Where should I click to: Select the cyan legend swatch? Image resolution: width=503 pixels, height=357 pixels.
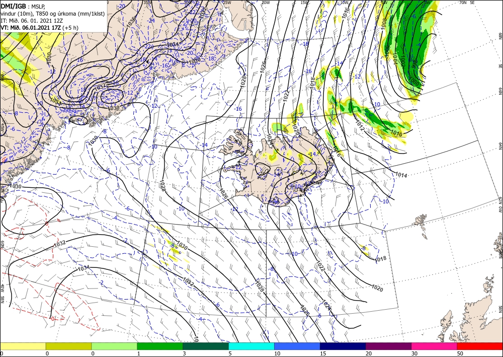251,346
